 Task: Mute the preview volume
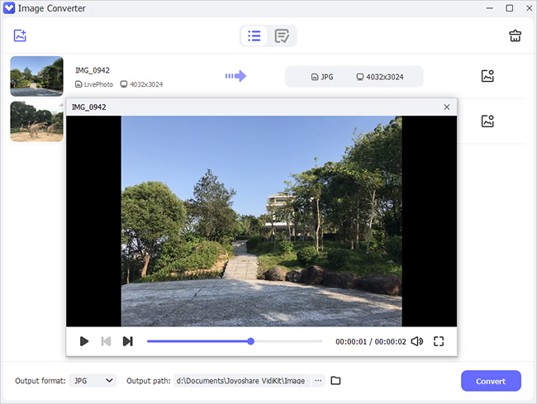pos(416,341)
